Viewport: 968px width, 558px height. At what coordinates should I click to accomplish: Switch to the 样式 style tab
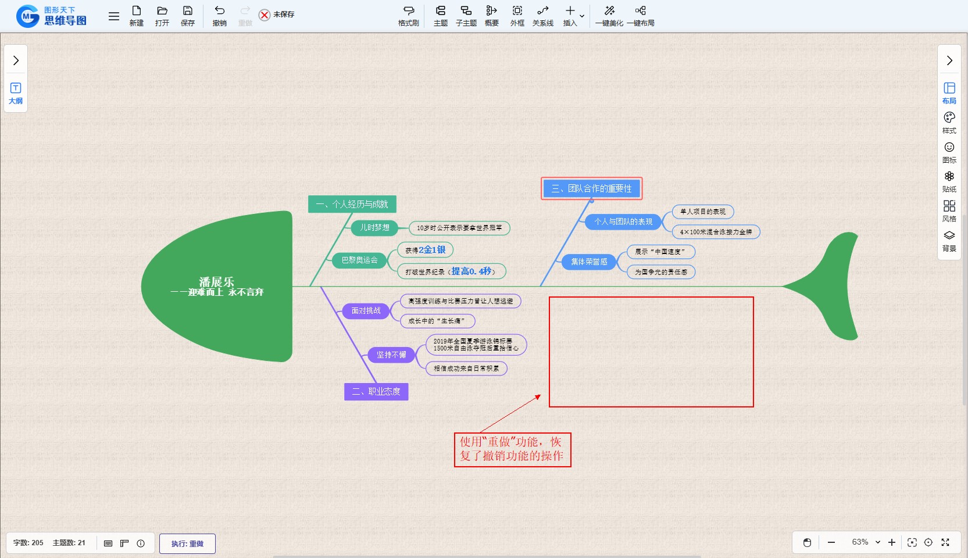click(949, 123)
